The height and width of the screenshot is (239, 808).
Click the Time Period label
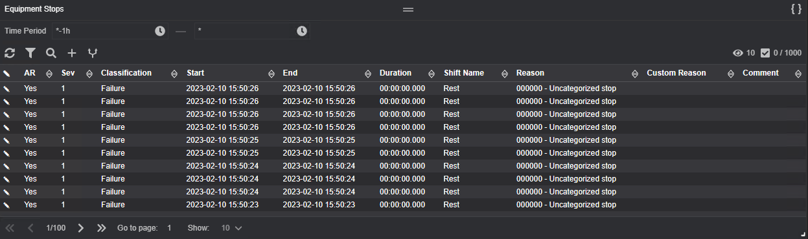[x=25, y=31]
